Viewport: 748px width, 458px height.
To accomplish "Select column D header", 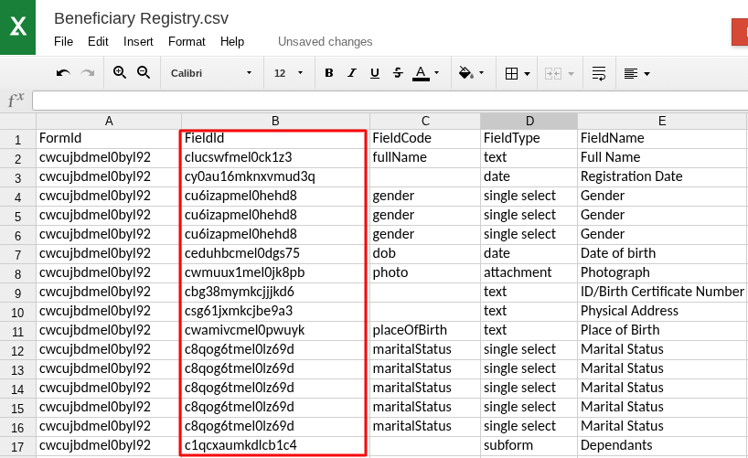I will point(529,121).
